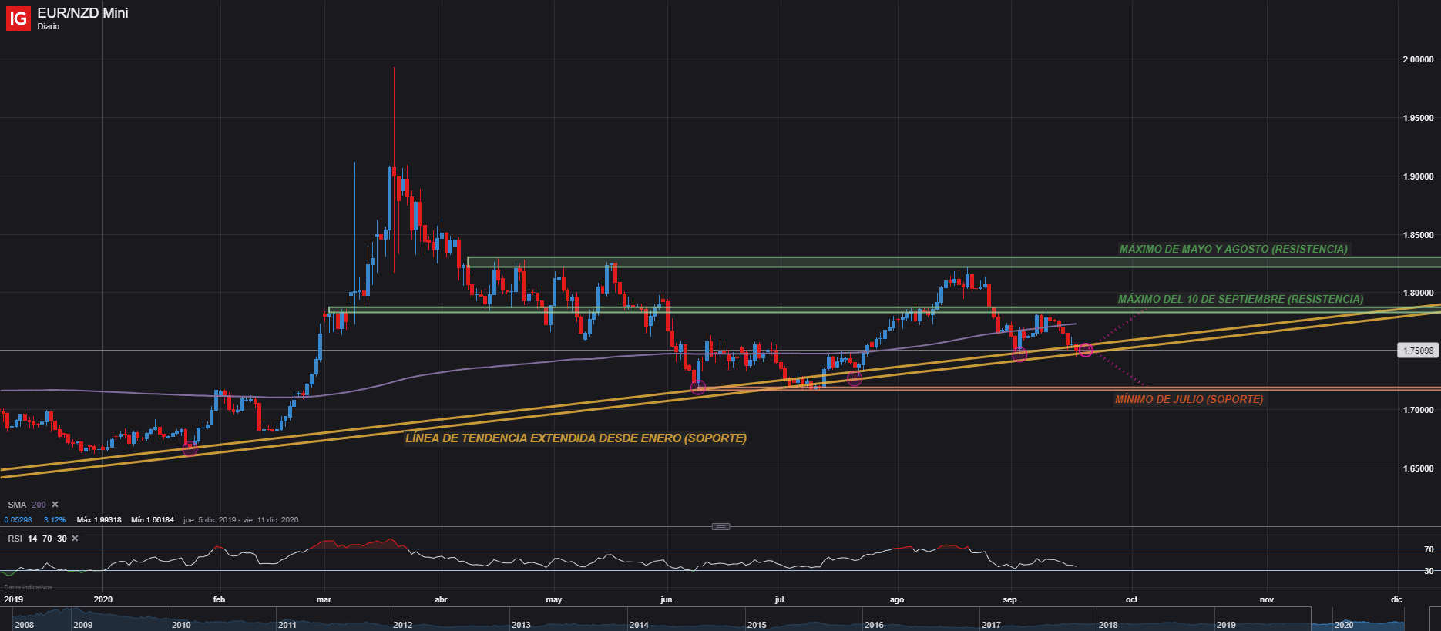The height and width of the screenshot is (631, 1441).
Task: Click the upper green resistance zone rectangle
Action: click(954, 262)
